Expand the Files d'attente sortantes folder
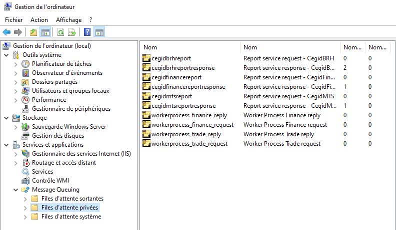The width and height of the screenshot is (396, 230). 25,199
